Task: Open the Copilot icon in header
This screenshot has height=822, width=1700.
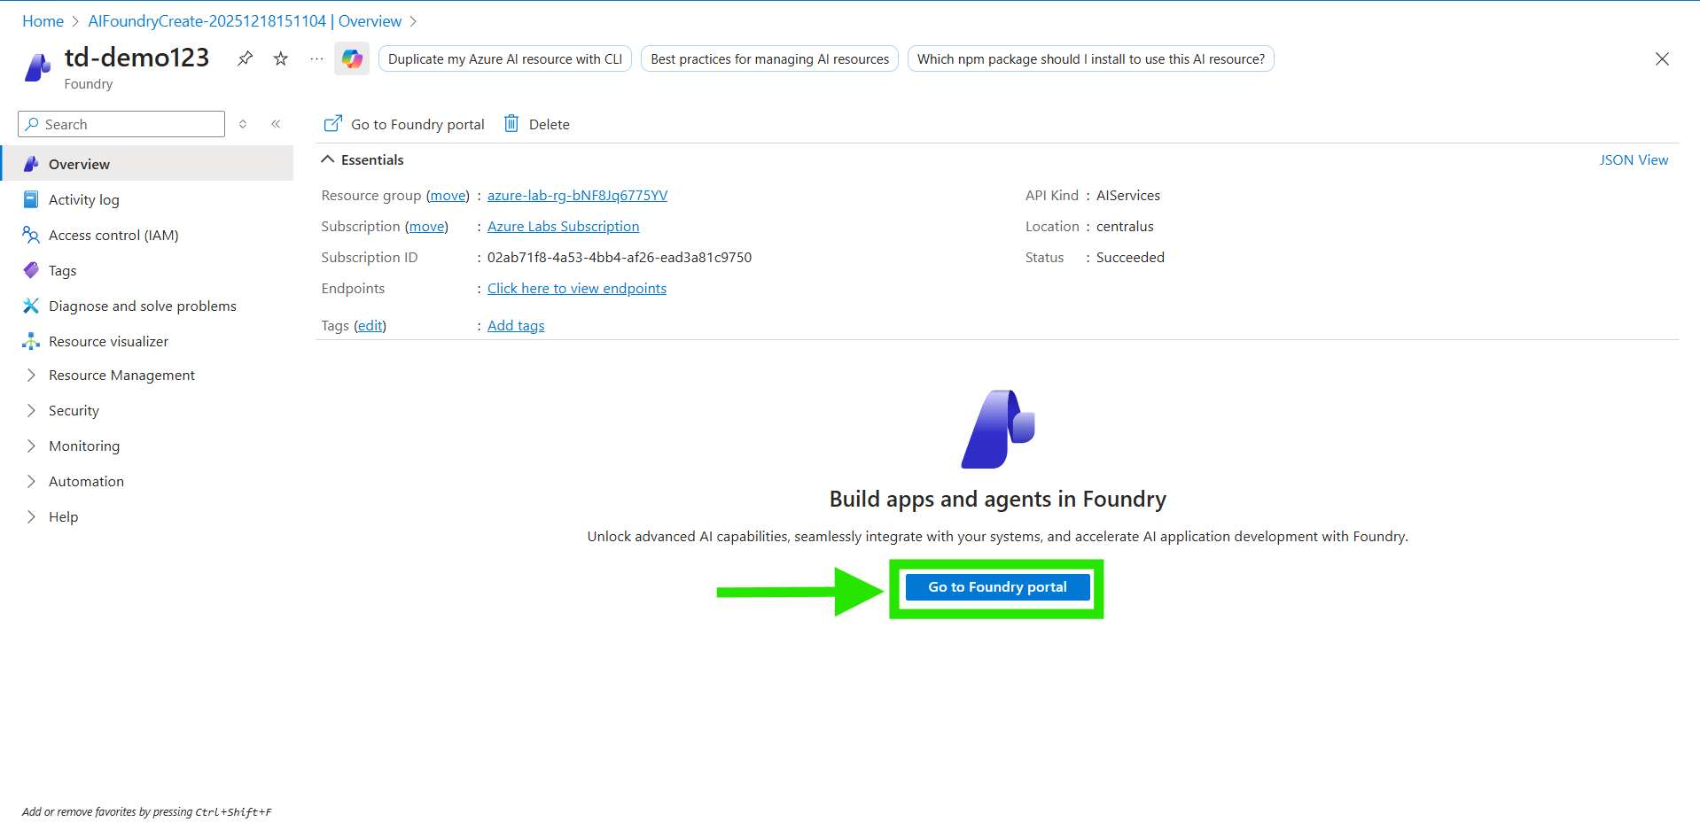Action: (x=352, y=58)
